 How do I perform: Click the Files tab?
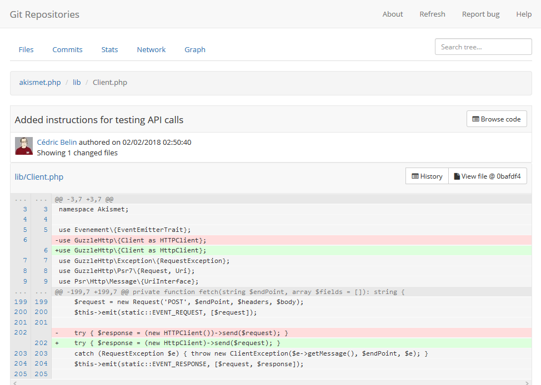point(26,49)
